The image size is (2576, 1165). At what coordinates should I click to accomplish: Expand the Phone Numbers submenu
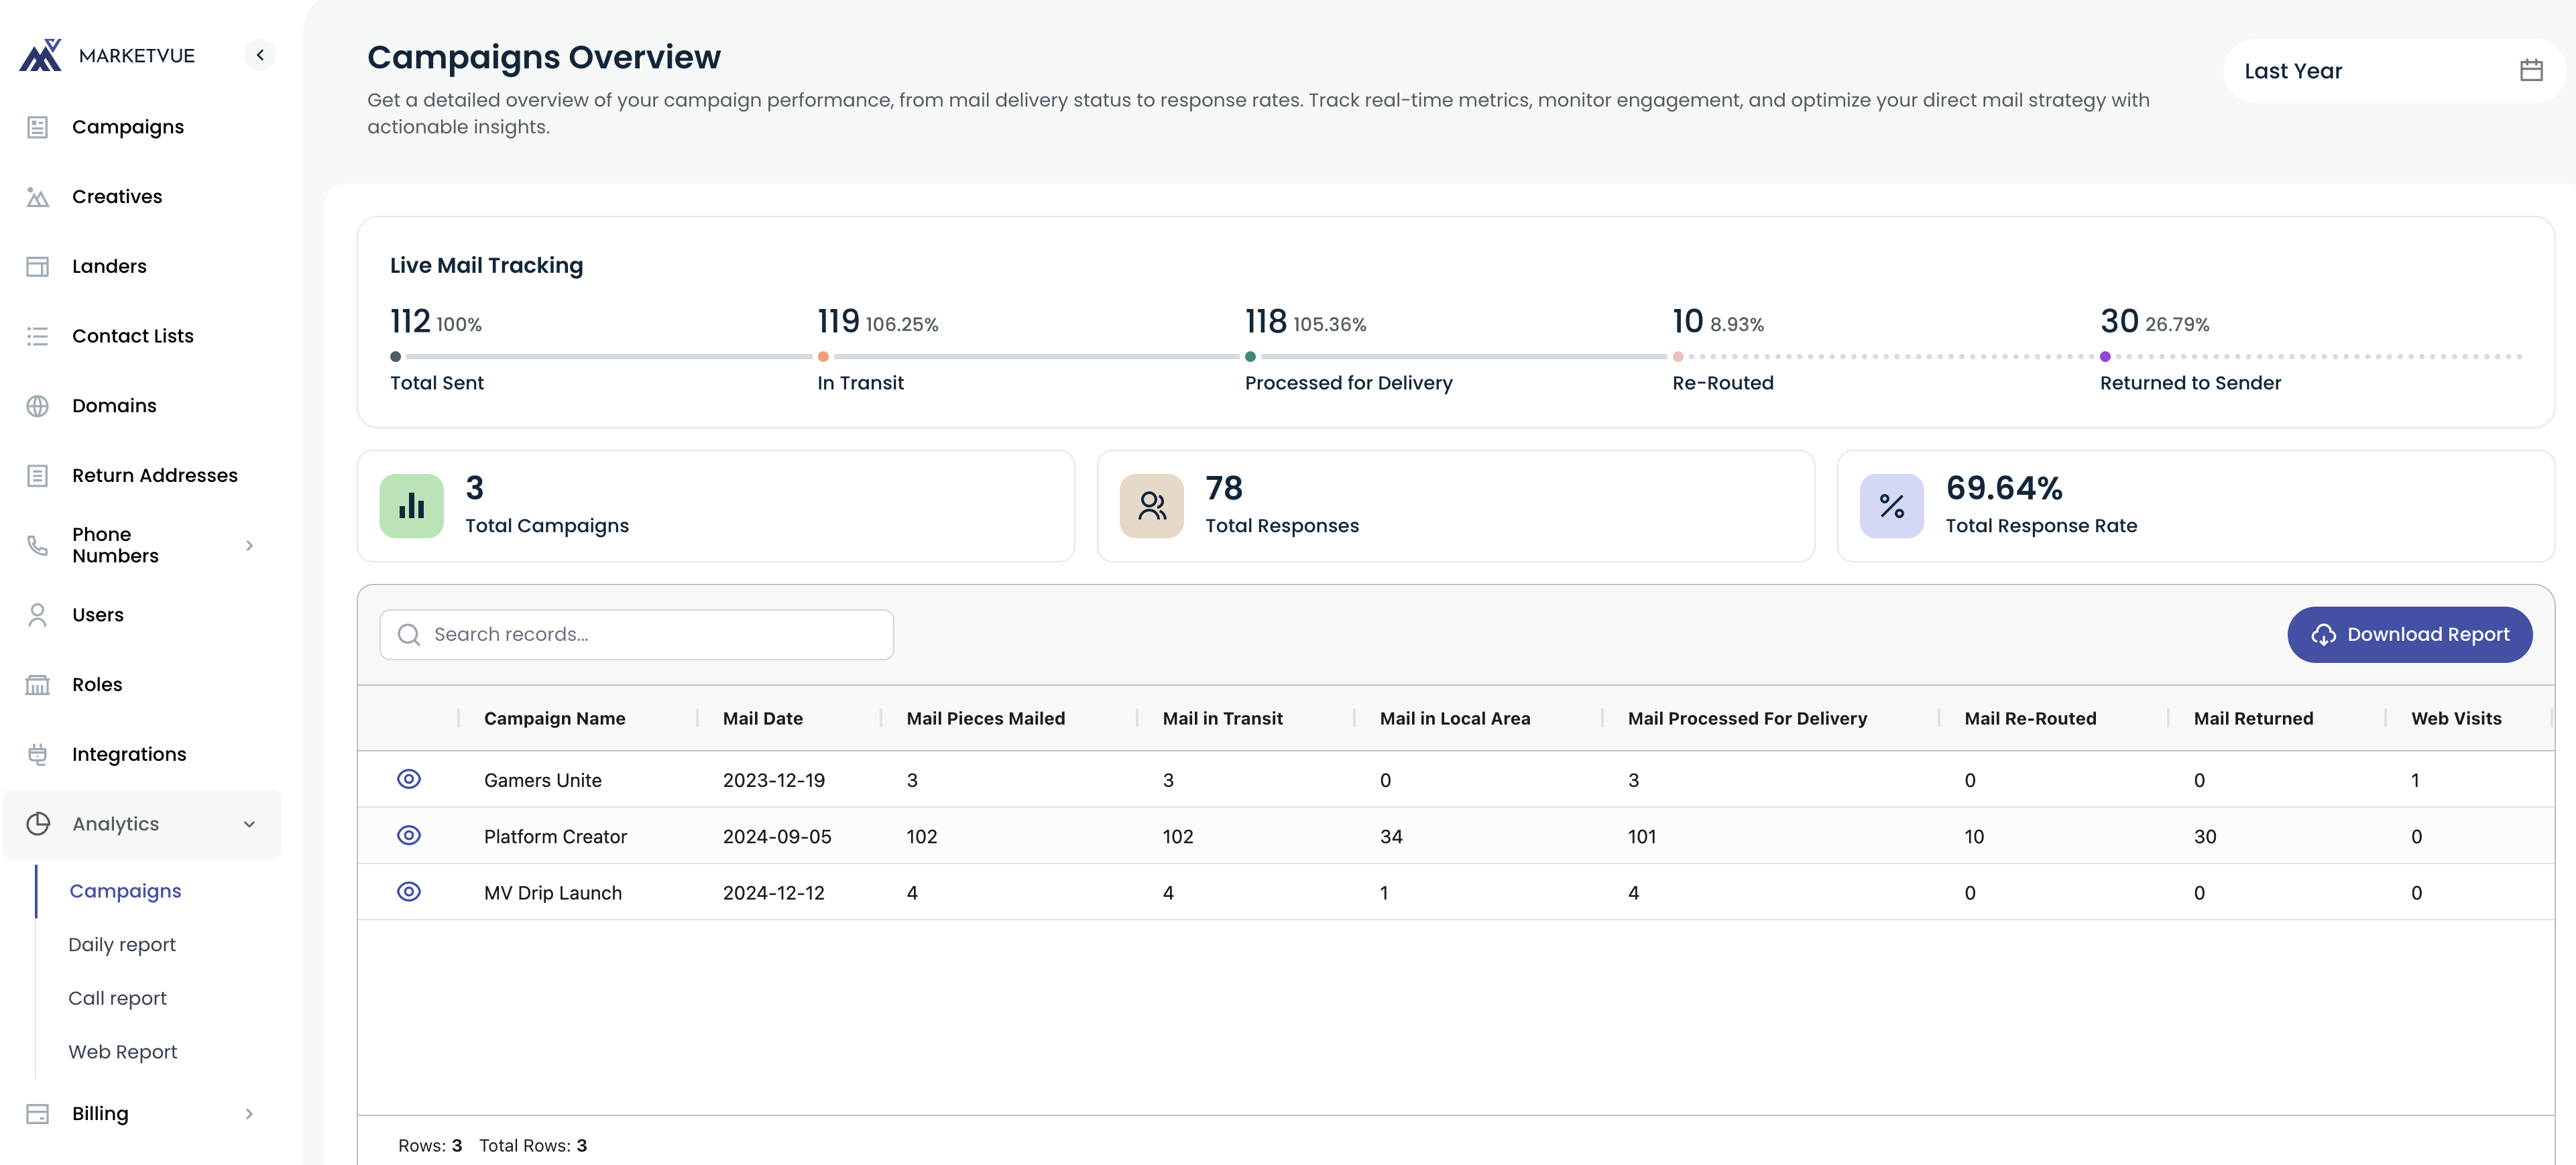click(250, 545)
